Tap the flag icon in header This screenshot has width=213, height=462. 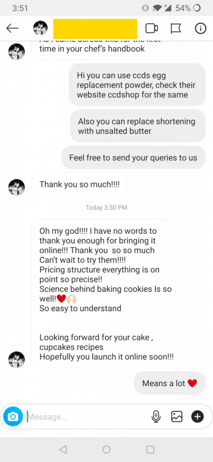coord(176,28)
